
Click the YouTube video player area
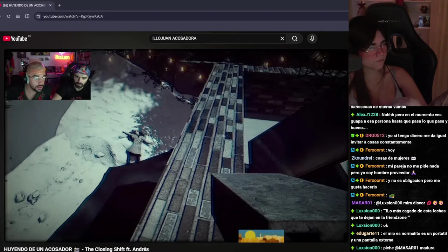(176, 145)
